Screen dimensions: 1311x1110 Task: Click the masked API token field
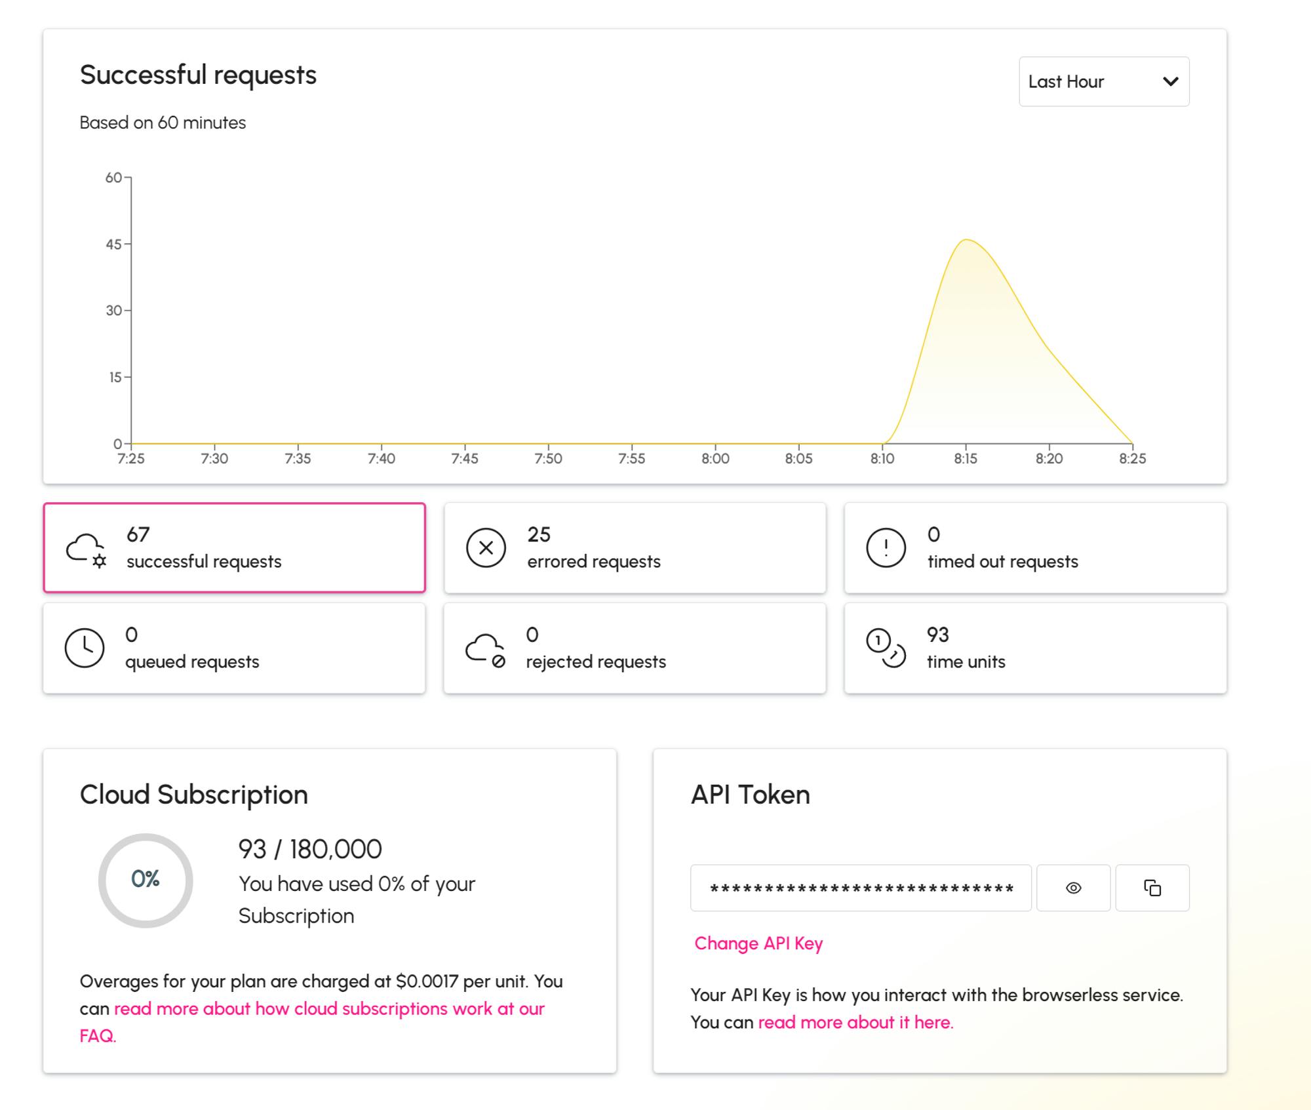click(x=861, y=888)
